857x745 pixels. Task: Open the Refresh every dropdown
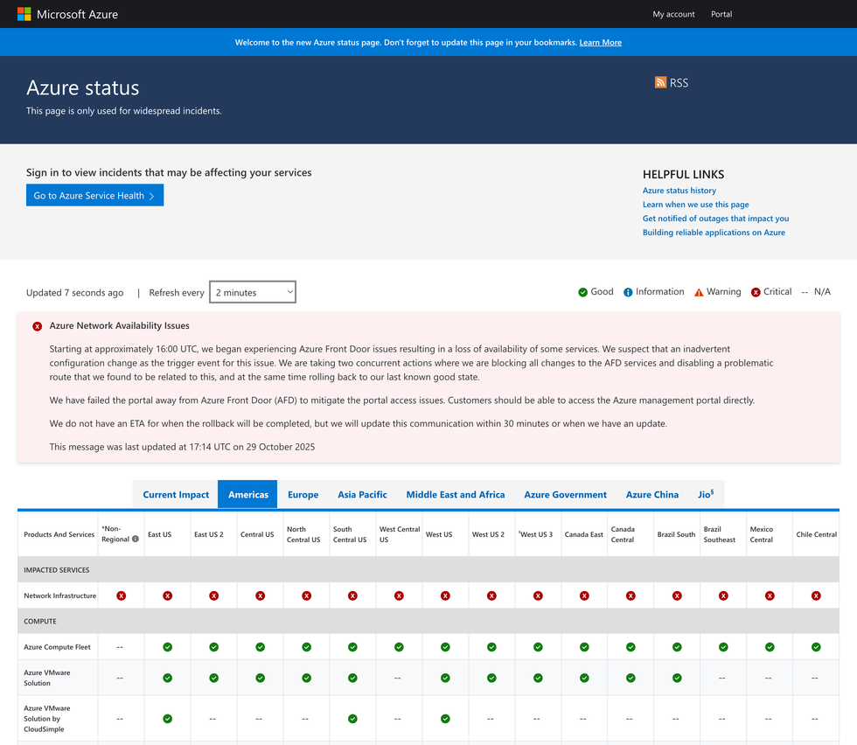tap(252, 292)
